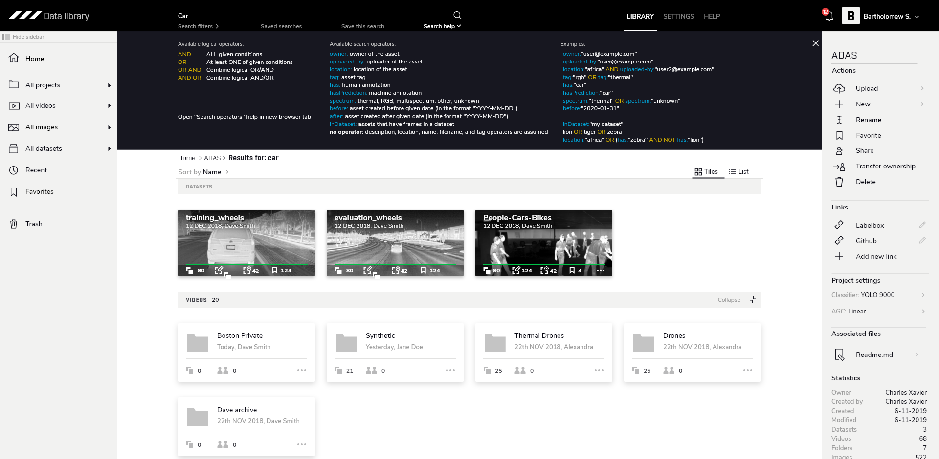
Task: Click Add new link
Action: [875, 256]
